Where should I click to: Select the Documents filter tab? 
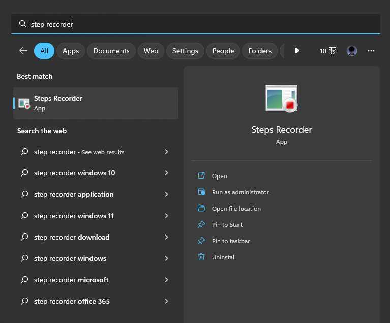tap(111, 51)
